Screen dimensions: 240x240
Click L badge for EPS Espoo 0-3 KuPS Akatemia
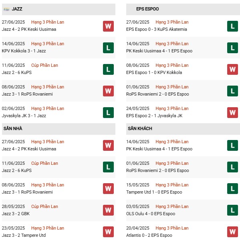pyautogui.click(x=232, y=26)
